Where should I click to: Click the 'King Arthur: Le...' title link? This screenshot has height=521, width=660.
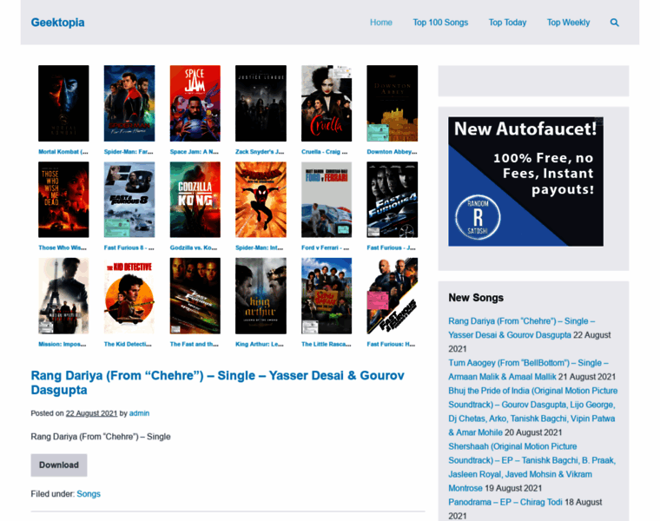(x=260, y=344)
